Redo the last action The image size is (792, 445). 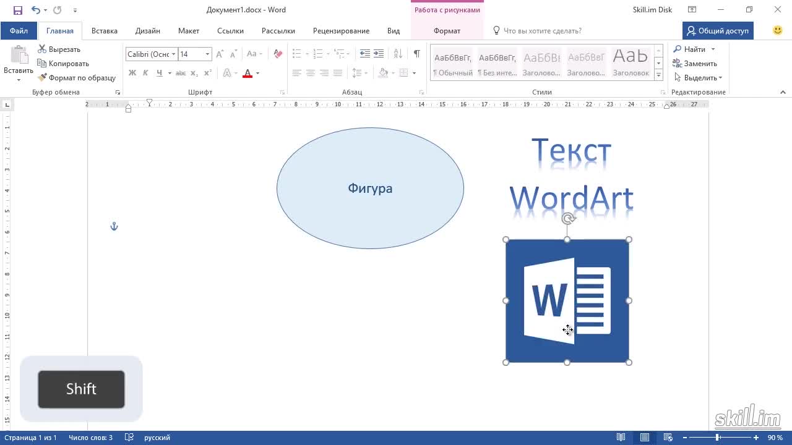click(x=58, y=10)
